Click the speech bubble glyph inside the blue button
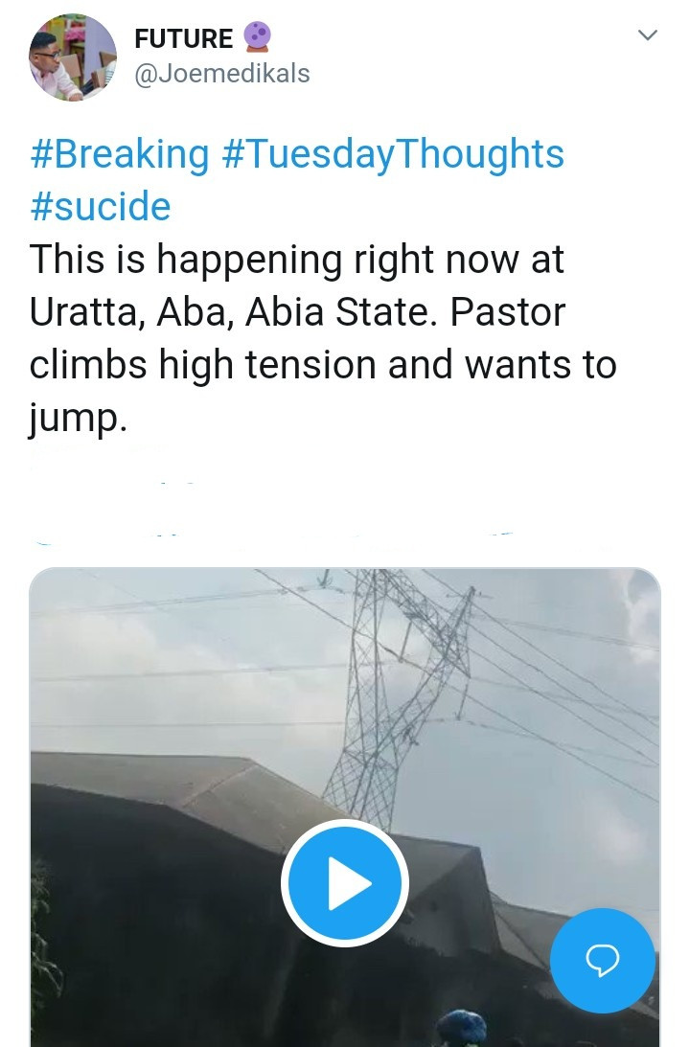The image size is (690, 1047). pyautogui.click(x=603, y=960)
